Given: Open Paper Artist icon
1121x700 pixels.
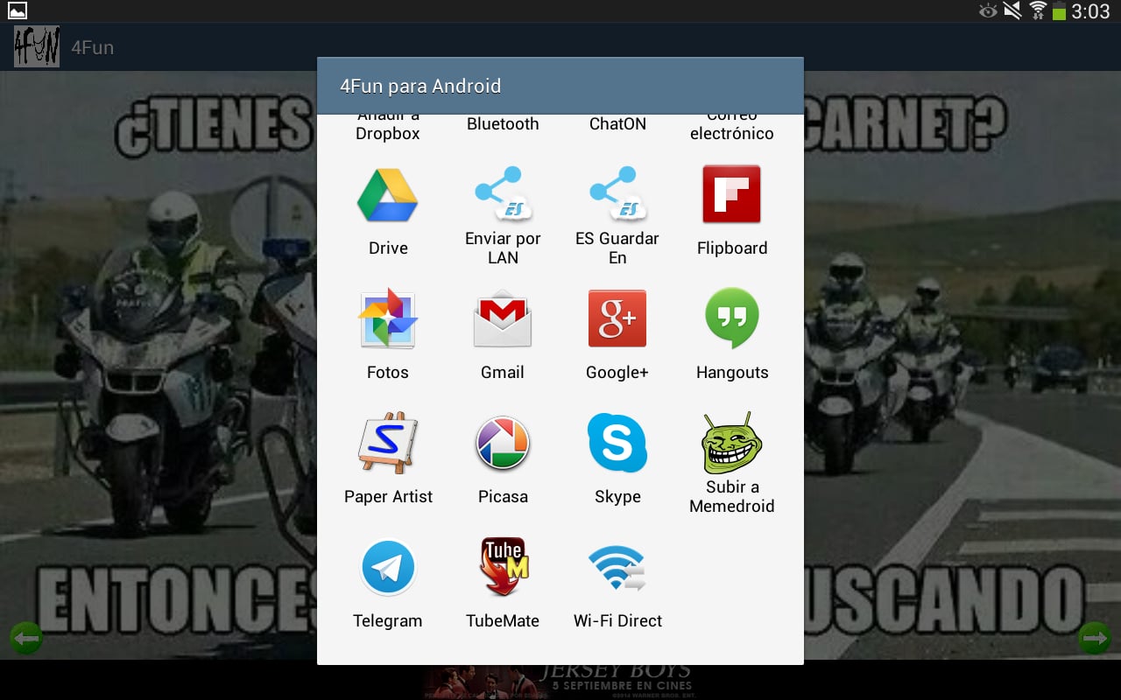Looking at the screenshot, I should click(387, 443).
